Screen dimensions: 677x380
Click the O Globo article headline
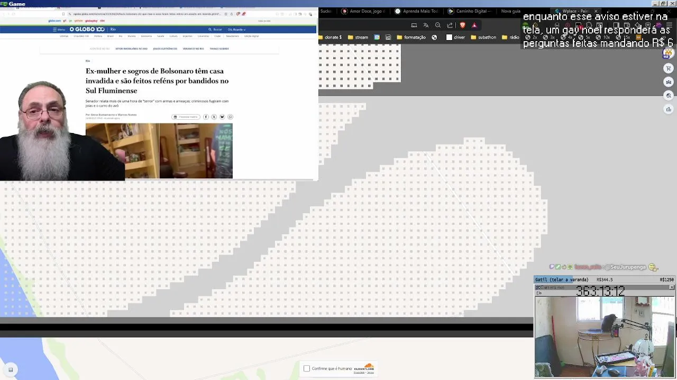pyautogui.click(x=157, y=81)
